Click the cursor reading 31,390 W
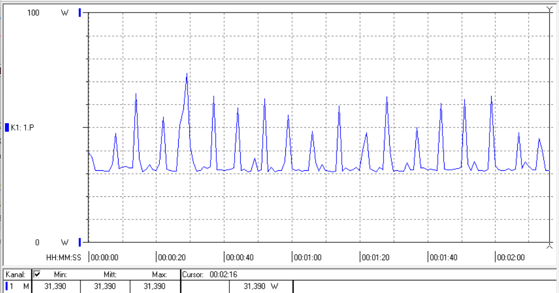The image size is (559, 293). coord(261,286)
